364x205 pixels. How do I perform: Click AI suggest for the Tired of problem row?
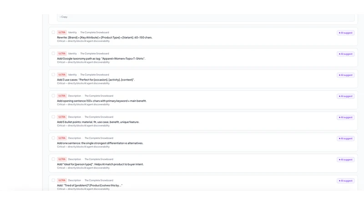click(x=345, y=181)
